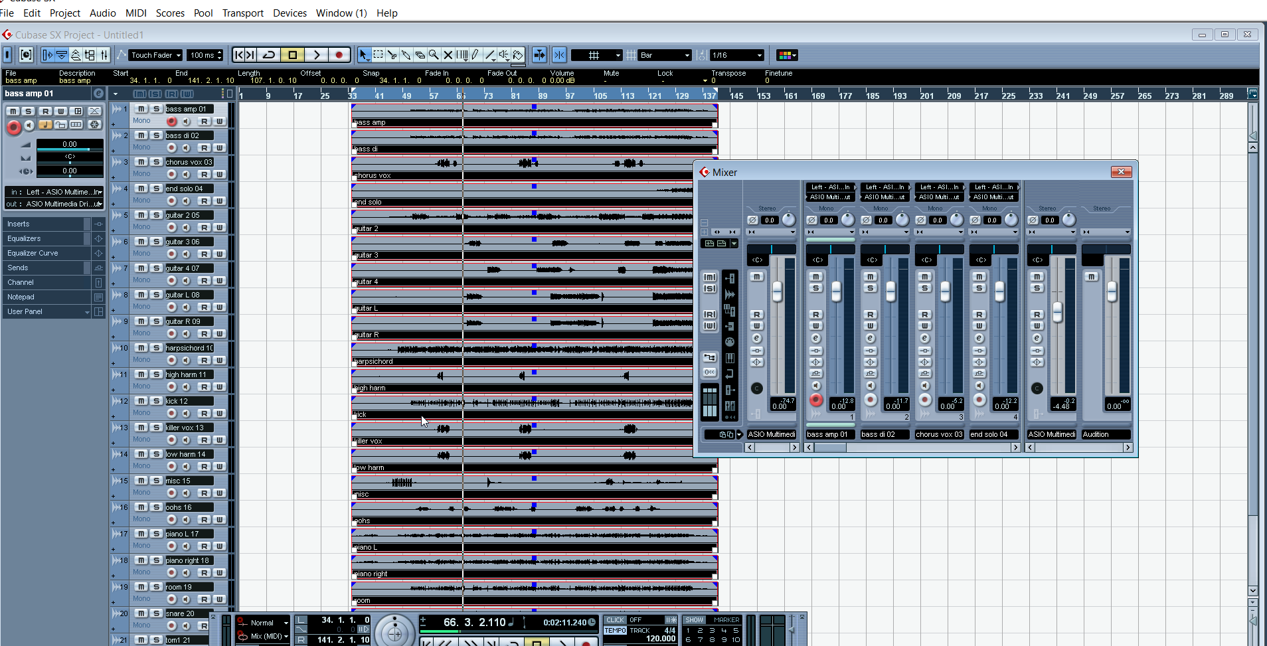The height and width of the screenshot is (646, 1267).
Task: Select the Range Selection tool
Action: [378, 55]
